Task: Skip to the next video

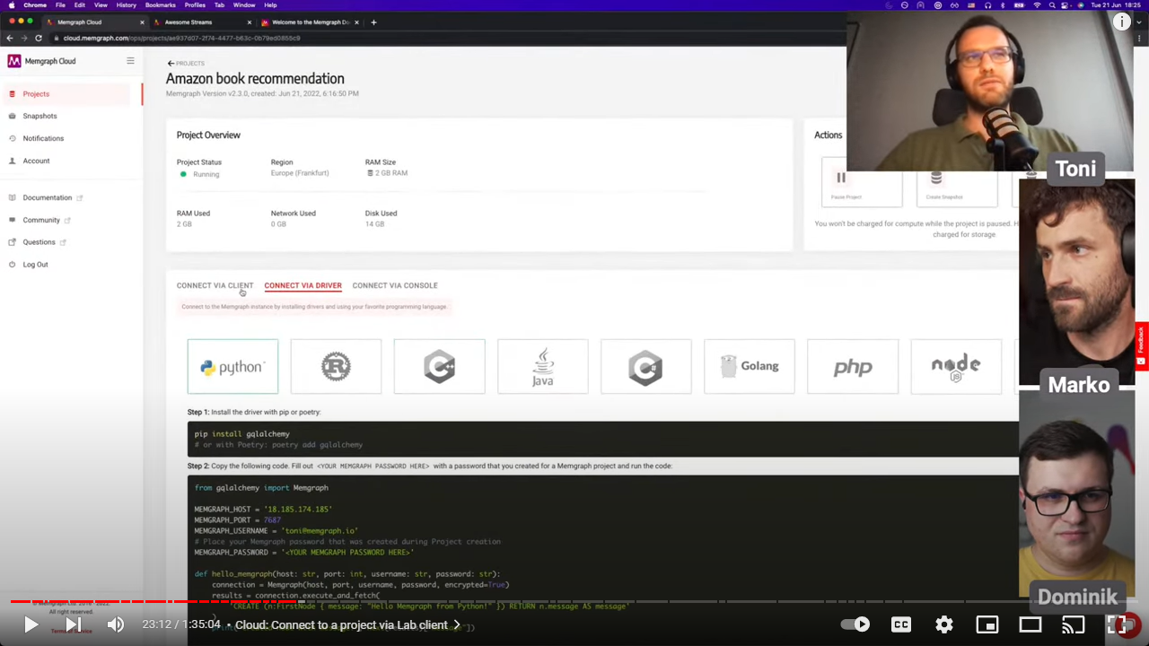Action: click(74, 624)
